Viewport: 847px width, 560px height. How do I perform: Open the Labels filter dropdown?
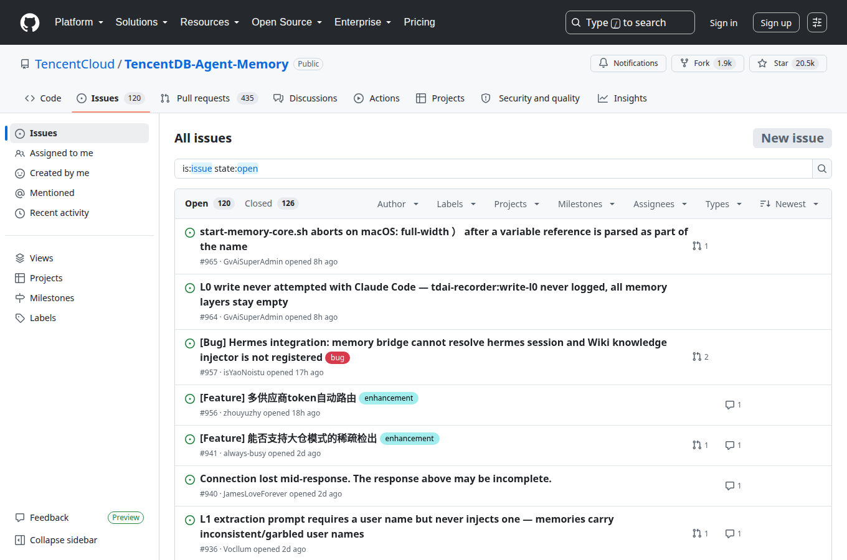[x=457, y=204]
